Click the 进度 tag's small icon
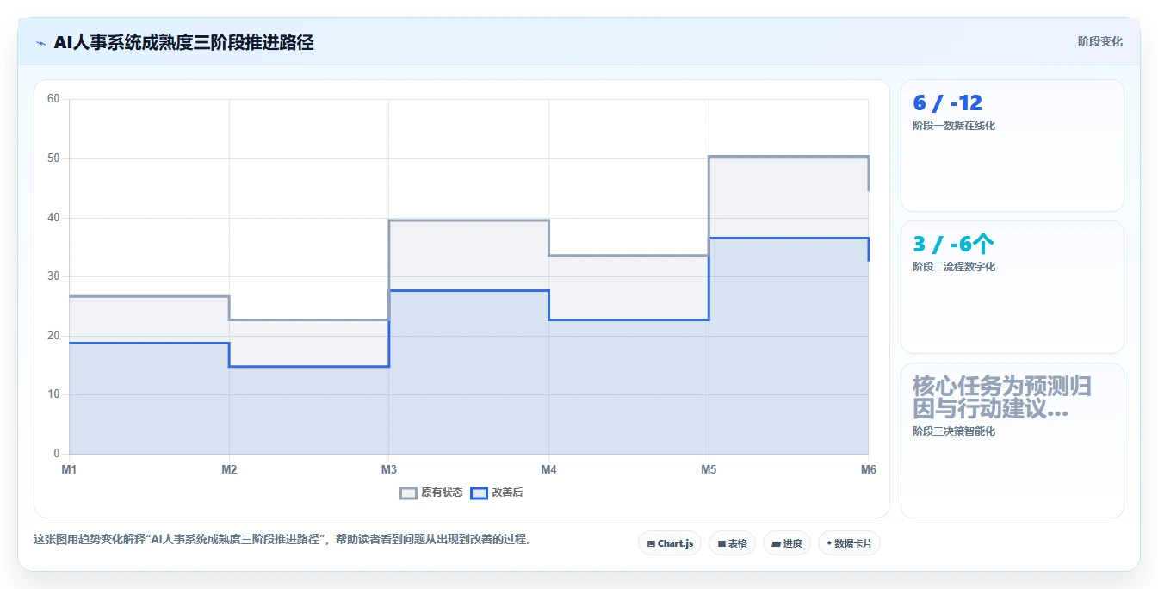 pyautogui.click(x=777, y=544)
